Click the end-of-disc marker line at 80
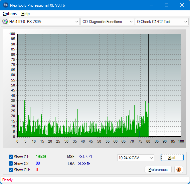Viewport: 190px width, 184px height. (148, 68)
